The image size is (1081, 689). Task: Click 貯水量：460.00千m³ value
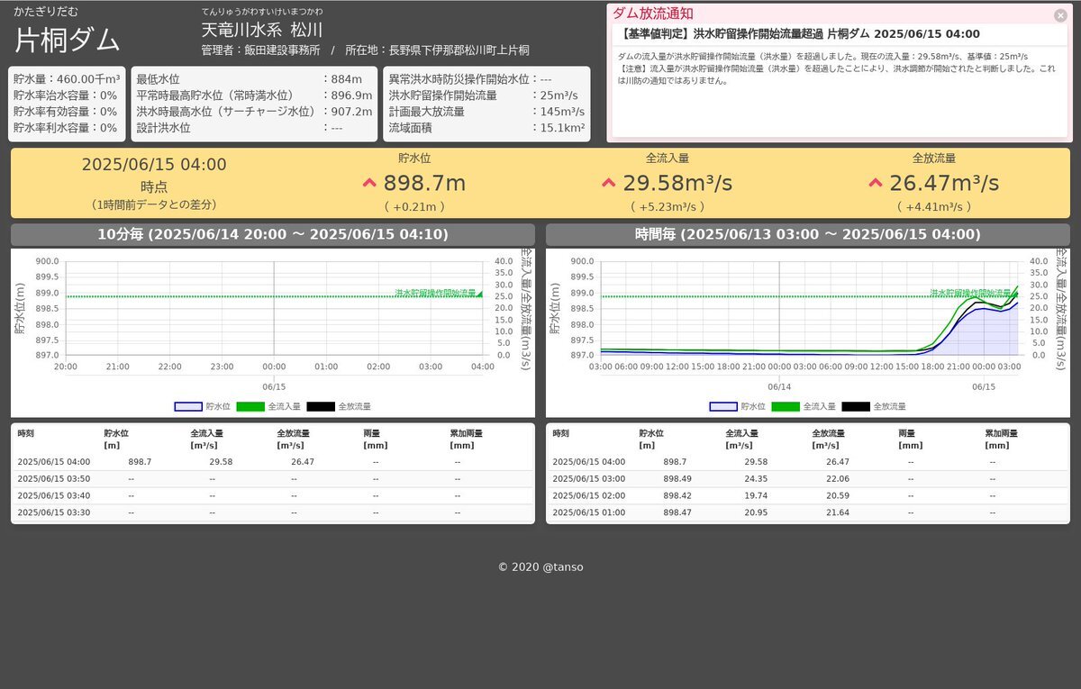[x=67, y=79]
